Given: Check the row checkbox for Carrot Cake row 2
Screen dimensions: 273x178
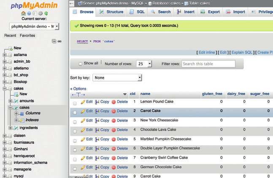Looking at the screenshot, I should (75, 113).
